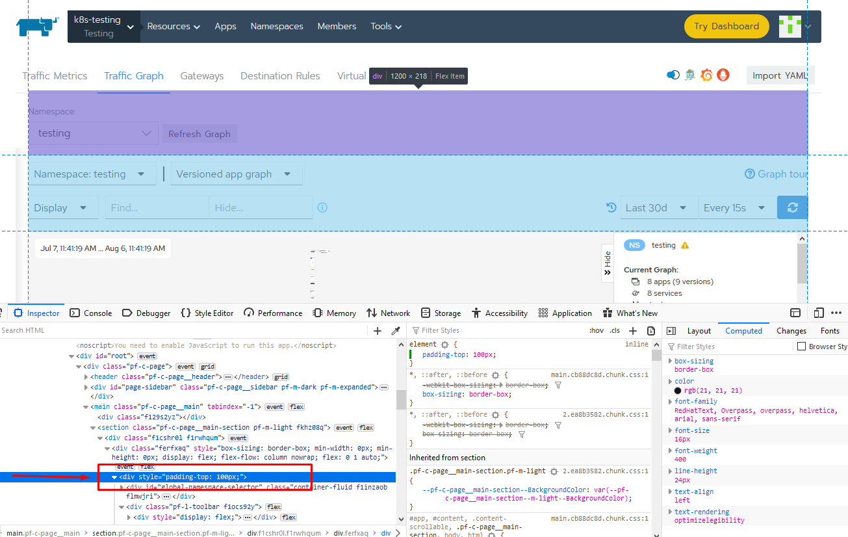848x537 pixels.
Task: Click the blue refresh icon beside Every 15s
Action: [x=792, y=207]
